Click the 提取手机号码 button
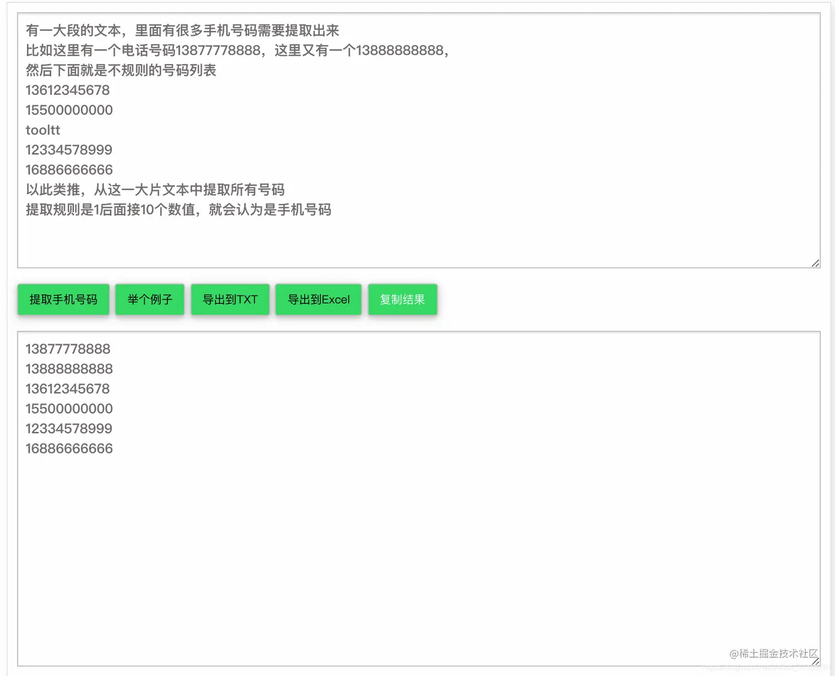The image size is (835, 676). 64,299
